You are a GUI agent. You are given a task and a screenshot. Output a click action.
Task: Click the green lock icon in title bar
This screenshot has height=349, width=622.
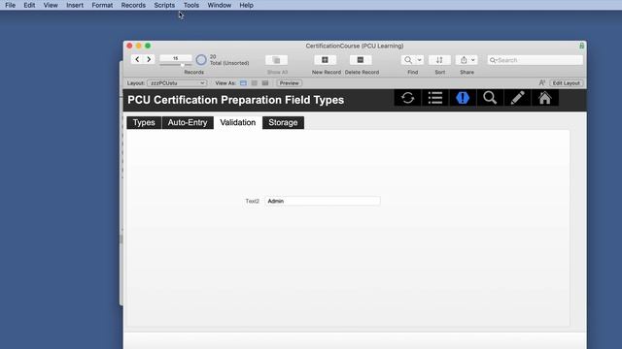[581, 46]
